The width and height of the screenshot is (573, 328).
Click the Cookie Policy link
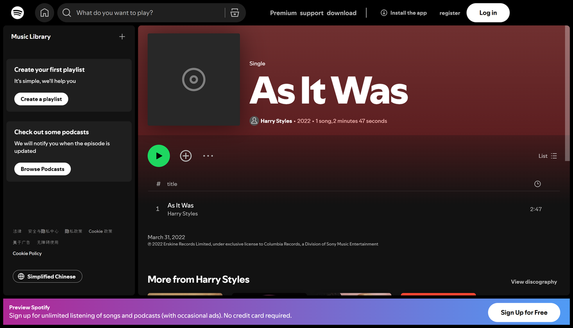27,254
